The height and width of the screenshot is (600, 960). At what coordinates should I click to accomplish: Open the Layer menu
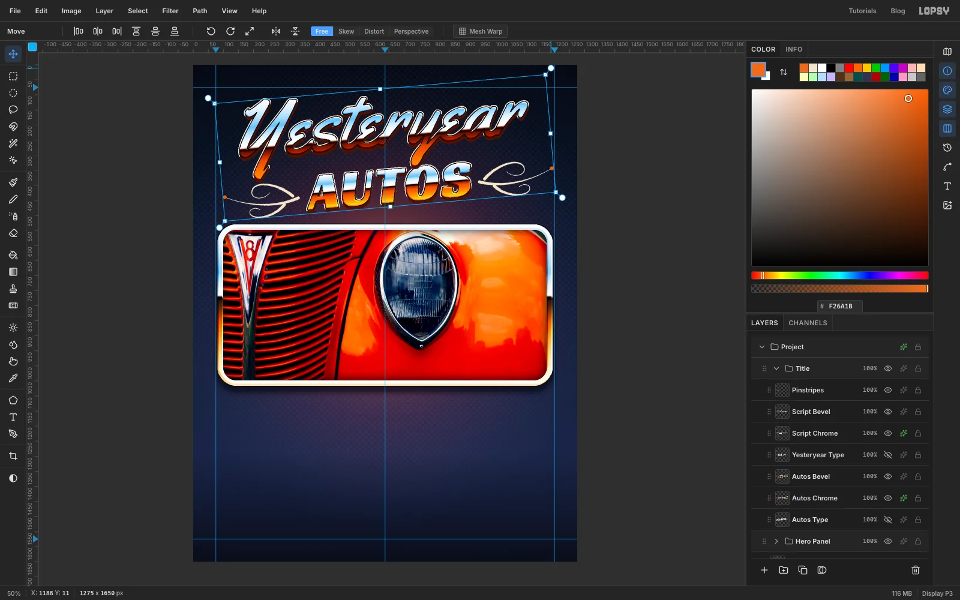[x=104, y=11]
